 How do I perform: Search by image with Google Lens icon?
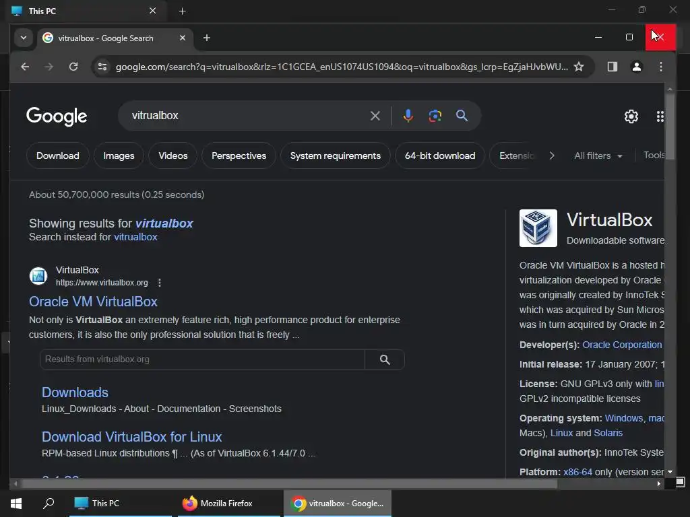435,116
